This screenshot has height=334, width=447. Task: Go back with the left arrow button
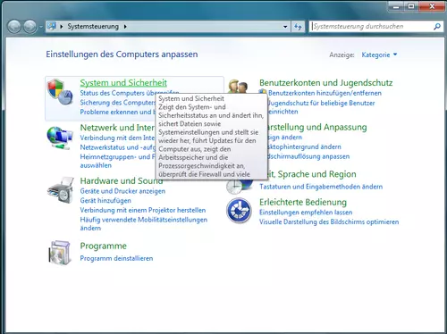[14, 27]
